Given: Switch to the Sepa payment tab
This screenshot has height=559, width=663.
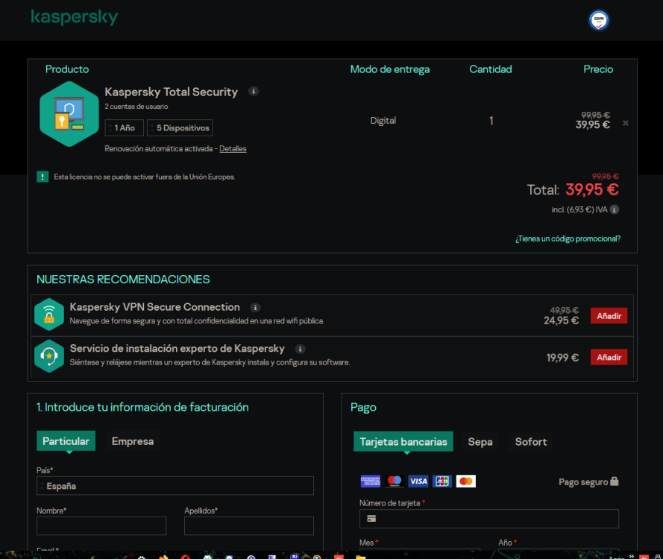Looking at the screenshot, I should [480, 441].
